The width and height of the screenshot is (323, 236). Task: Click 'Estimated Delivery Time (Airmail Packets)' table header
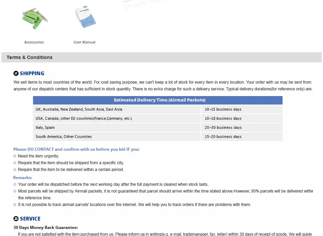click(158, 100)
